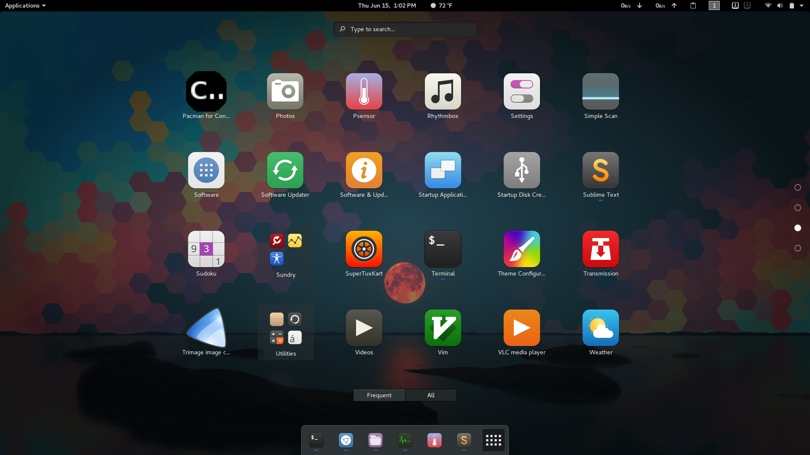Open the Weather app
The width and height of the screenshot is (810, 455).
coord(601,328)
